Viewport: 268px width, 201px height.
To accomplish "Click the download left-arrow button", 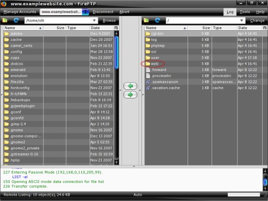I will tap(130, 86).
